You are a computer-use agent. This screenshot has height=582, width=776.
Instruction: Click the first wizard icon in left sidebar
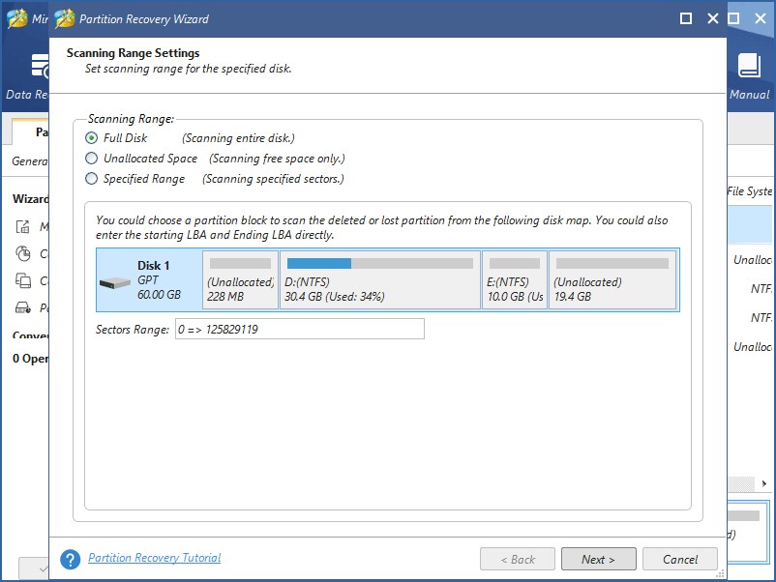click(23, 227)
